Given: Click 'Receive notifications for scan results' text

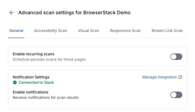Looking at the screenshot, I should (x=46, y=98).
